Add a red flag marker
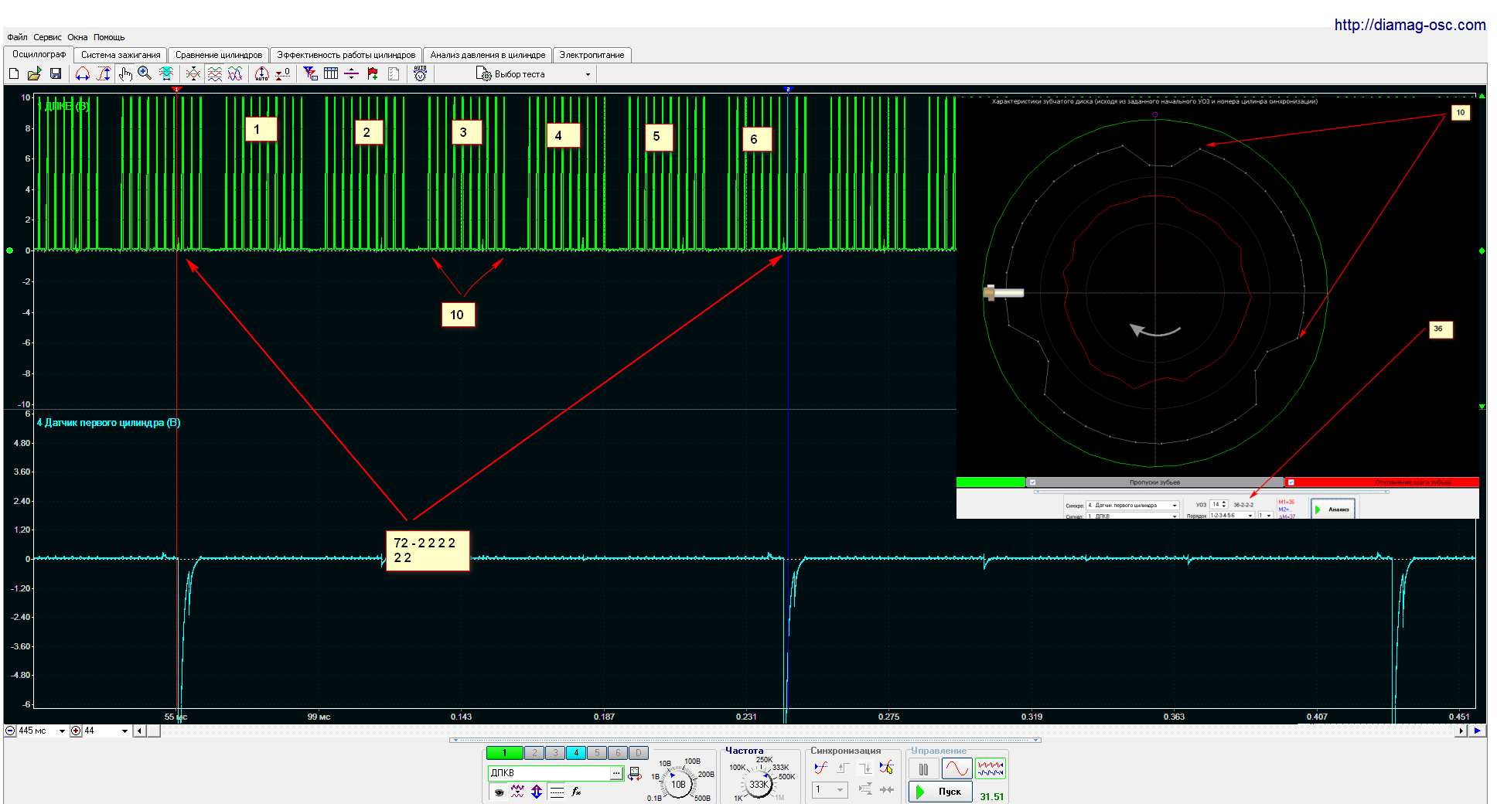The height and width of the screenshot is (804, 1497). 373,73
